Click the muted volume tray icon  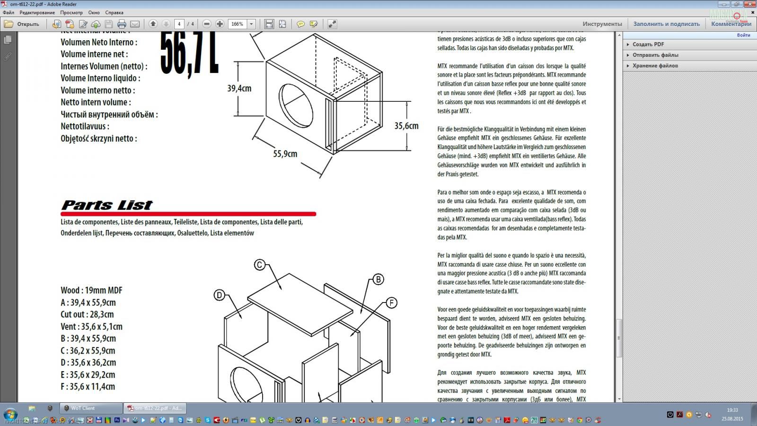[x=708, y=415]
